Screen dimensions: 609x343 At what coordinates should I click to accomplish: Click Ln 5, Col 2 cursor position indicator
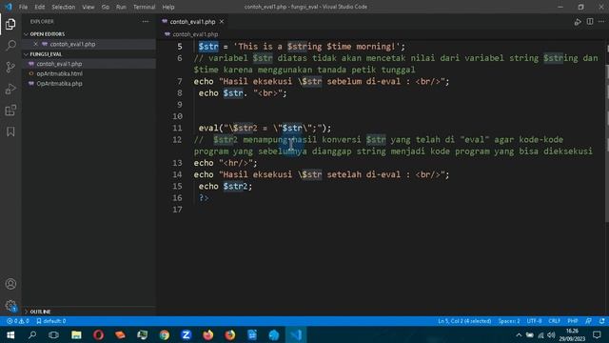point(464,321)
